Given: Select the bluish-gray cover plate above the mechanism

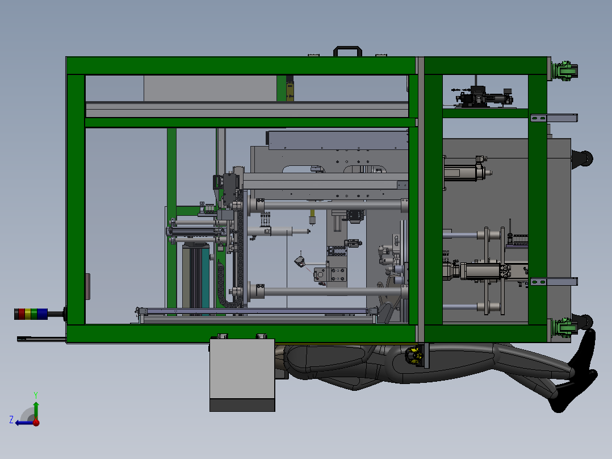Looking at the screenshot, I should [x=338, y=140].
